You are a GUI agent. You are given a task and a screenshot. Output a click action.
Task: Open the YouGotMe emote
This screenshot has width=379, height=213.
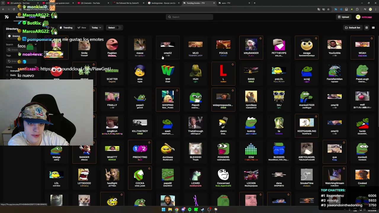pos(335,48)
